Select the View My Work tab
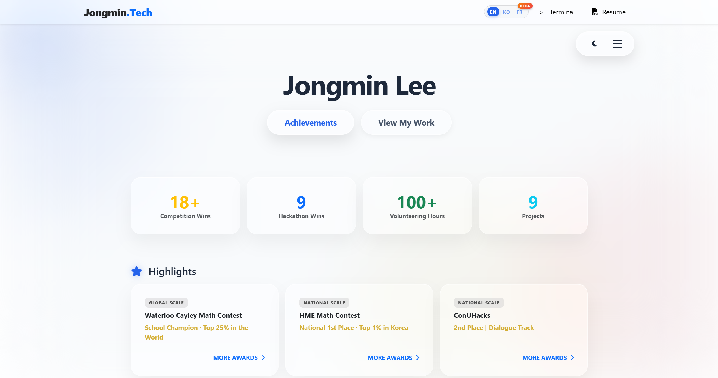The width and height of the screenshot is (718, 378). click(406, 123)
